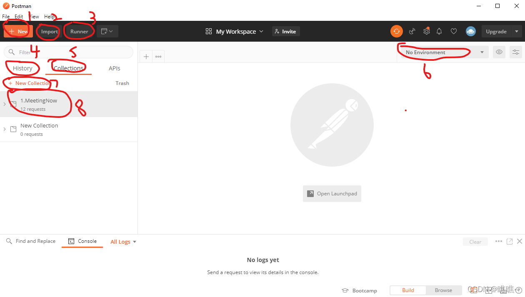Click the New Collection folder icon
The width and height of the screenshot is (525, 297).
point(13,129)
